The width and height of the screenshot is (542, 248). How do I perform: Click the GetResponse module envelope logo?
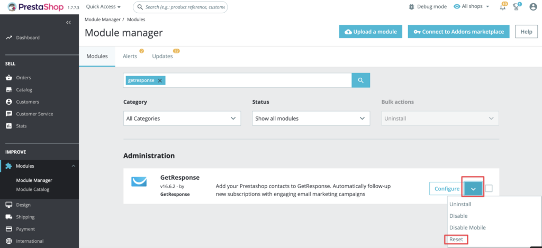(x=139, y=182)
